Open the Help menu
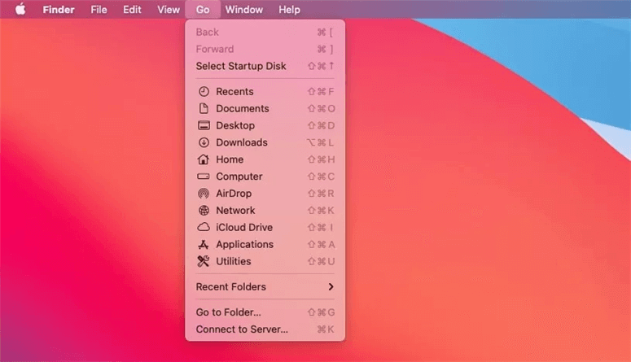 pos(289,10)
